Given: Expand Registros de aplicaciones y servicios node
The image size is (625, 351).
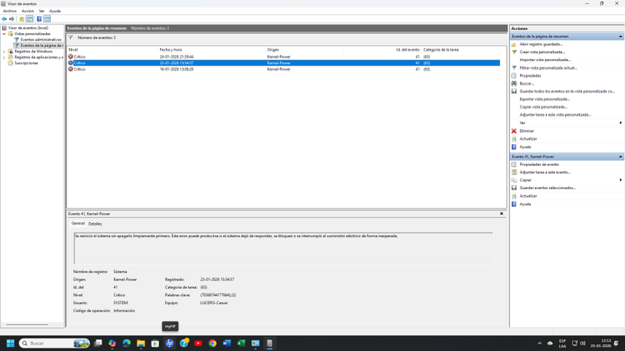Looking at the screenshot, I should click(x=4, y=58).
